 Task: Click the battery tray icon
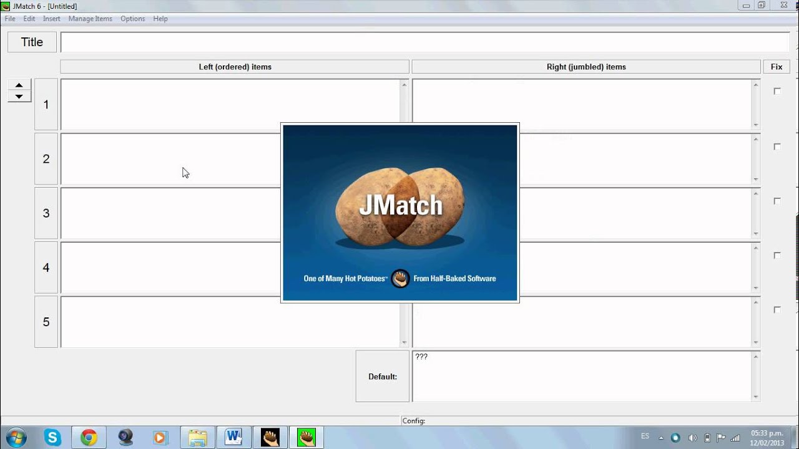(x=707, y=438)
